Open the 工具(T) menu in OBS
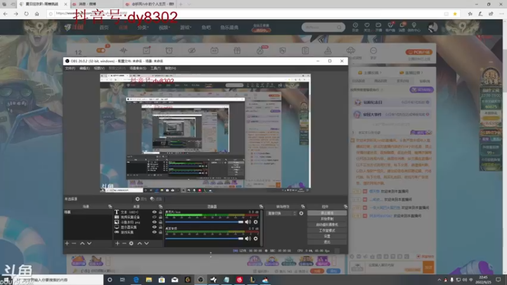 point(155,68)
